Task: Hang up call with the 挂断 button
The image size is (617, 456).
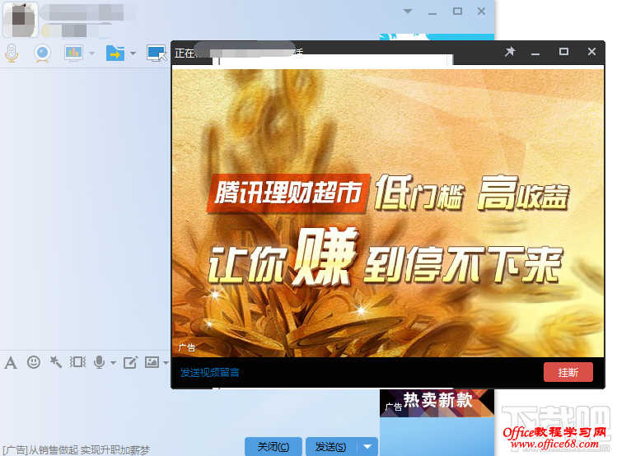Action: 568,372
